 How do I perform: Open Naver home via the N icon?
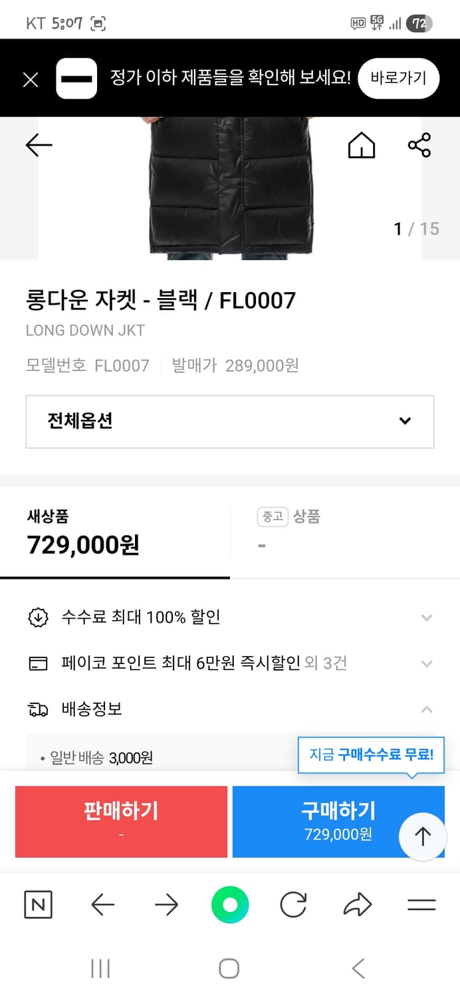[38, 904]
